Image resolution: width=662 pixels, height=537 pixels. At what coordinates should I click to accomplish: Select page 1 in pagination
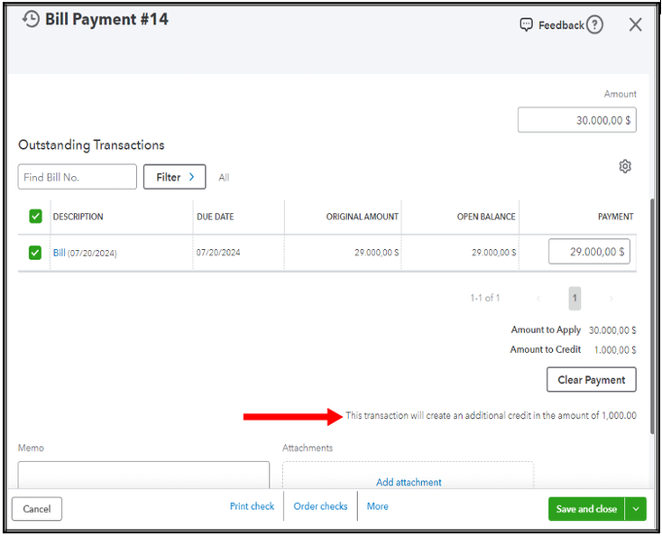click(575, 299)
